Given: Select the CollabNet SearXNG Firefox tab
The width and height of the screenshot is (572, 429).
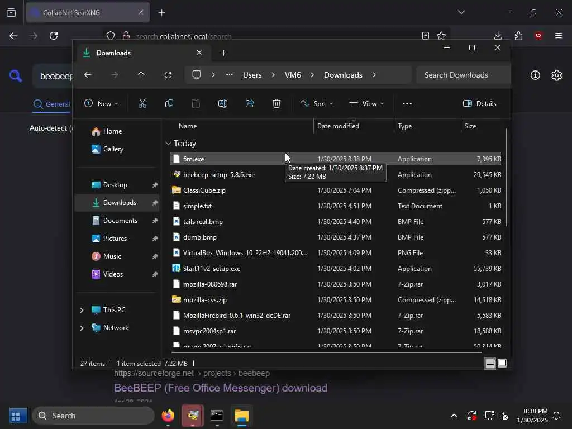Looking at the screenshot, I should point(88,12).
